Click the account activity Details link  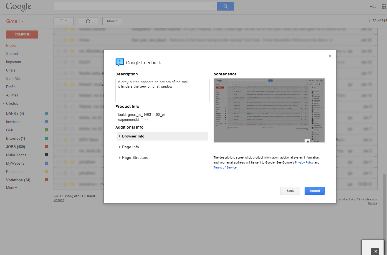(373, 203)
